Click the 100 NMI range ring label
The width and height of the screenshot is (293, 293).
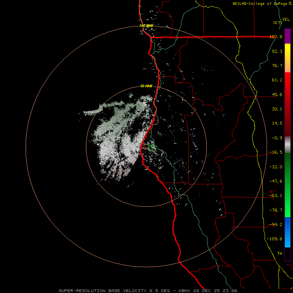coord(146,26)
